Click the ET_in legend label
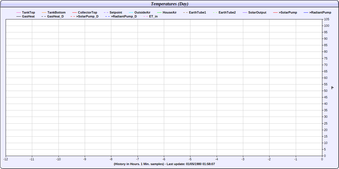This screenshot has width=339, height=169. coord(153,16)
